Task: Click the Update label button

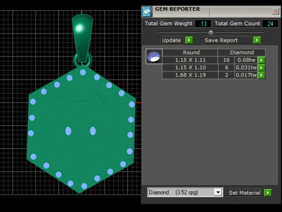Action: (172, 40)
